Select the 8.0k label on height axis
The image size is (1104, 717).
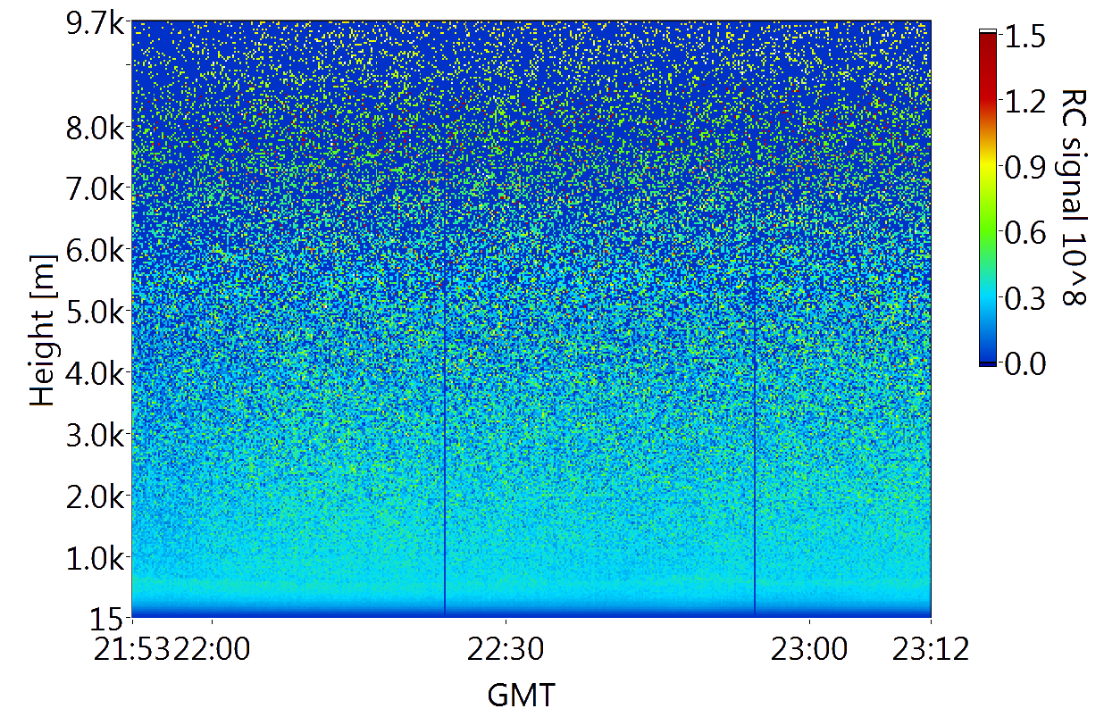tap(95, 127)
